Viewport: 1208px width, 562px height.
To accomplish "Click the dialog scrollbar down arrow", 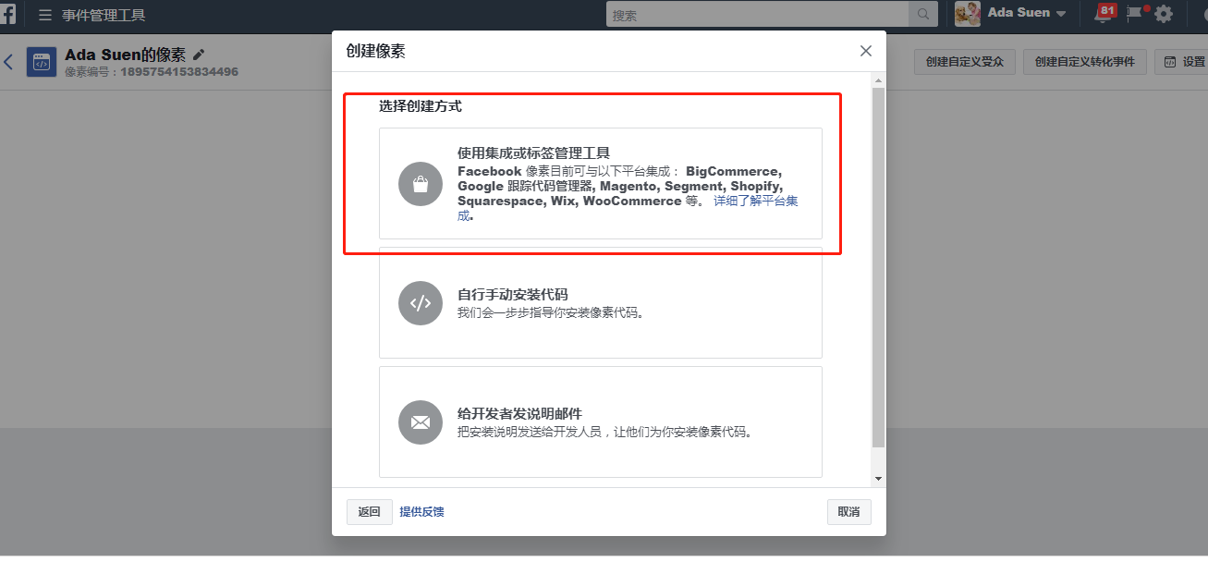I will point(878,479).
